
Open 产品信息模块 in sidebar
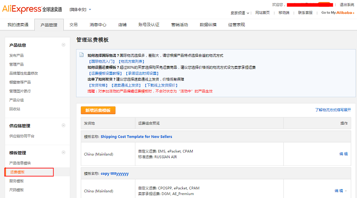20,163
